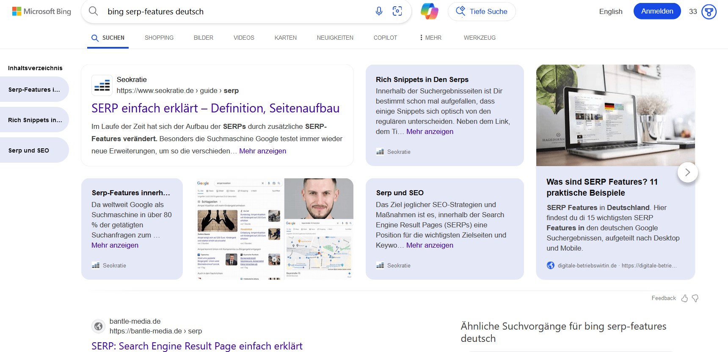
Task: Click Ähnliche Suchvorgänge heading
Action: point(563,332)
